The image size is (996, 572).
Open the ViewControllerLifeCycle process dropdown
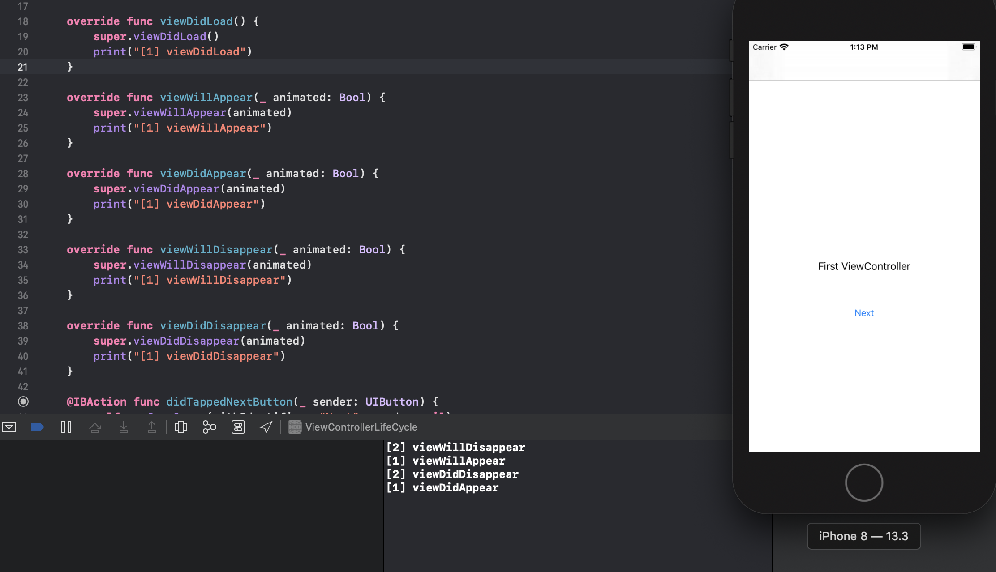[354, 427]
